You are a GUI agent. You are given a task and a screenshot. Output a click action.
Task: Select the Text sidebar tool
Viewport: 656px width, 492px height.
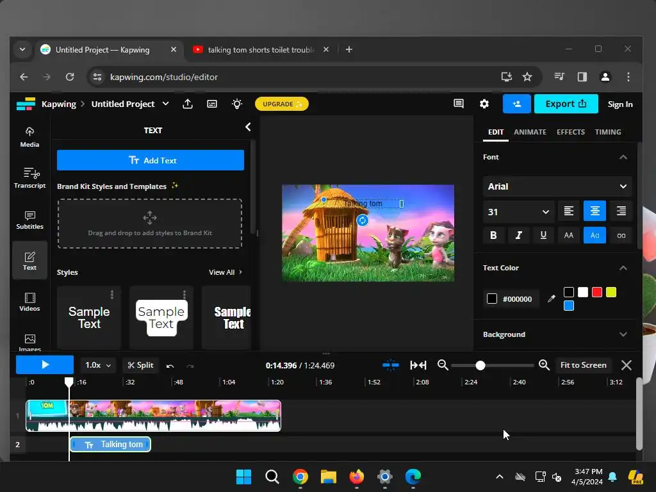[x=29, y=261]
